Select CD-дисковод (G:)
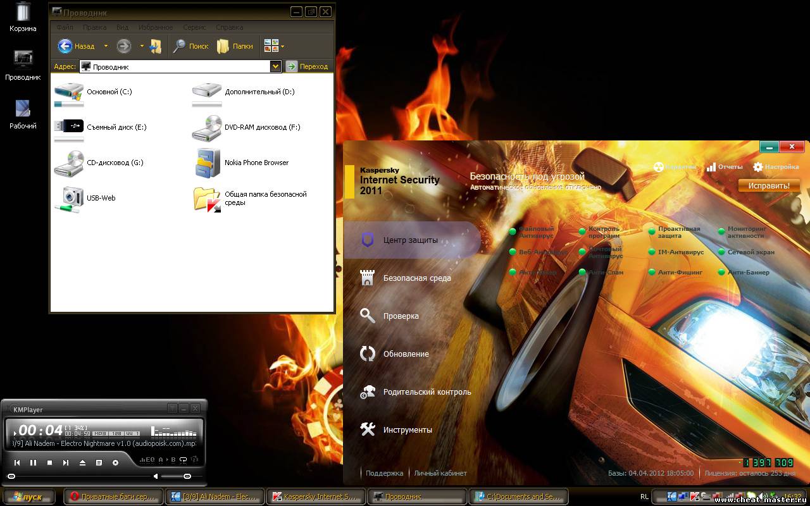This screenshot has width=810, height=506. point(99,163)
